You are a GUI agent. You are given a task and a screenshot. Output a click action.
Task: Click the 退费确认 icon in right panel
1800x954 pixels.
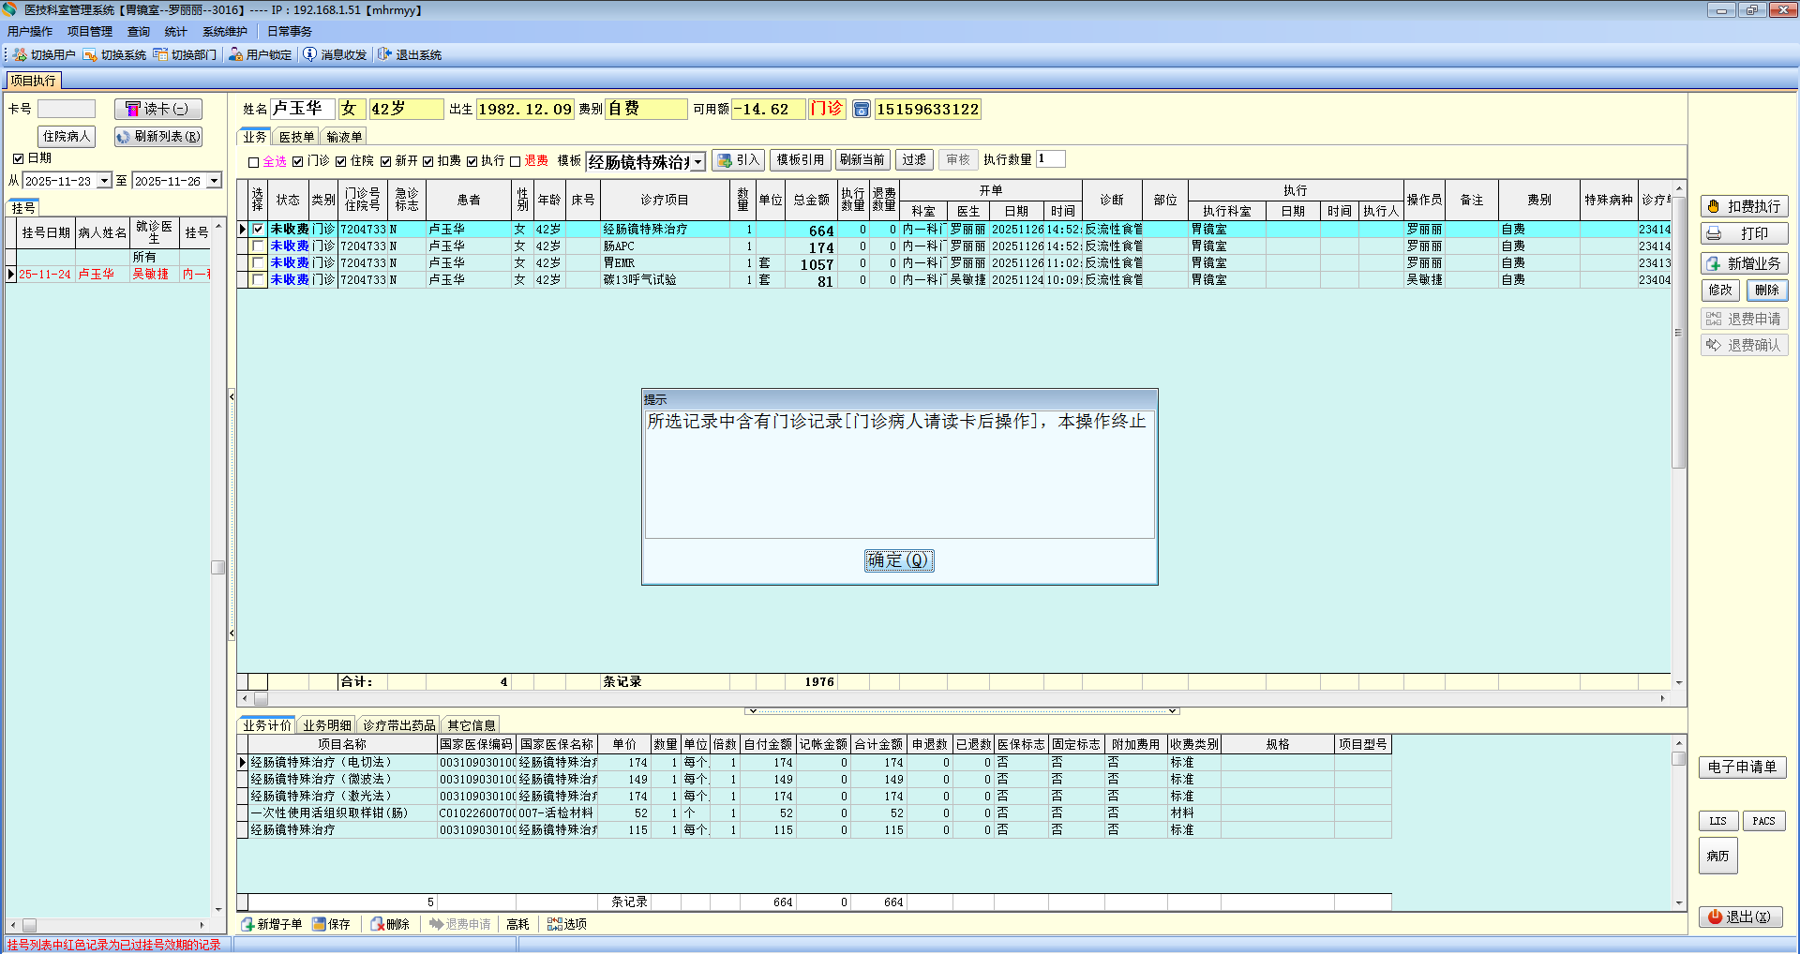coord(1714,345)
